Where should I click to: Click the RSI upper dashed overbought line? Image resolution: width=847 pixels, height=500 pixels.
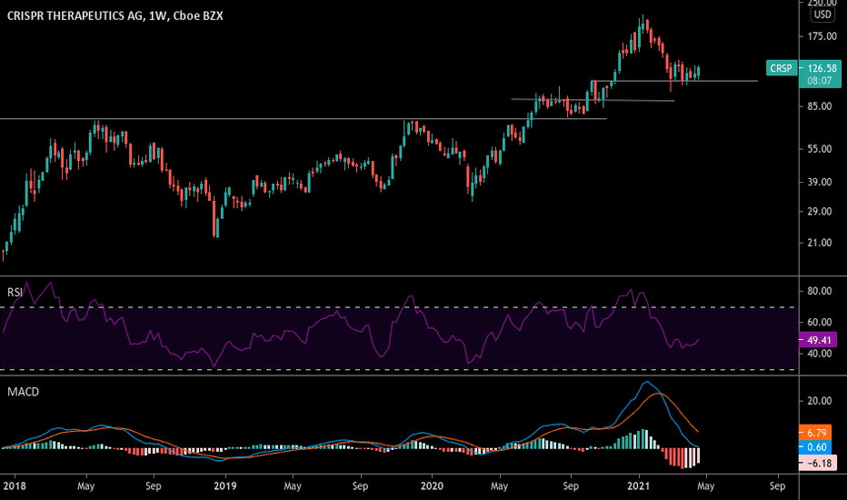pos(399,307)
